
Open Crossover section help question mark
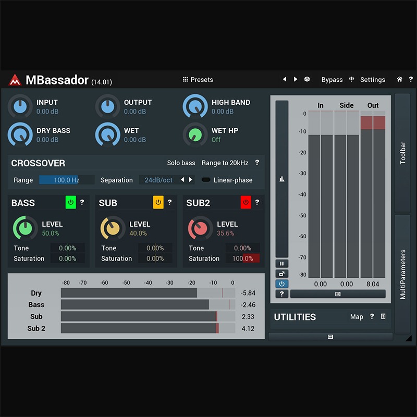pyautogui.click(x=257, y=163)
